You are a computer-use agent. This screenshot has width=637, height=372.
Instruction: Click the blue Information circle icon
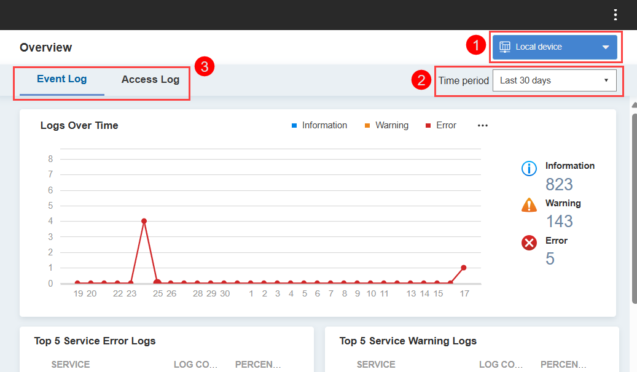(529, 168)
